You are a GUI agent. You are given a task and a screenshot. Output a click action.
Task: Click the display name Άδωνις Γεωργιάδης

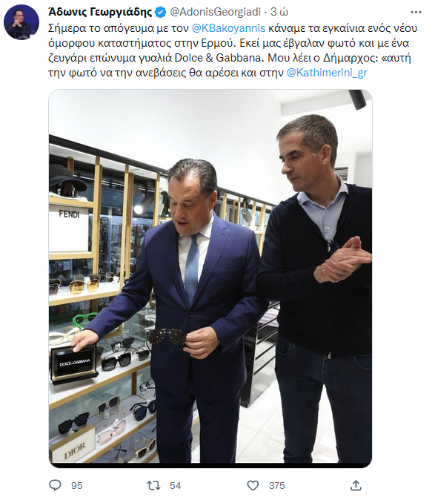[x=100, y=12]
